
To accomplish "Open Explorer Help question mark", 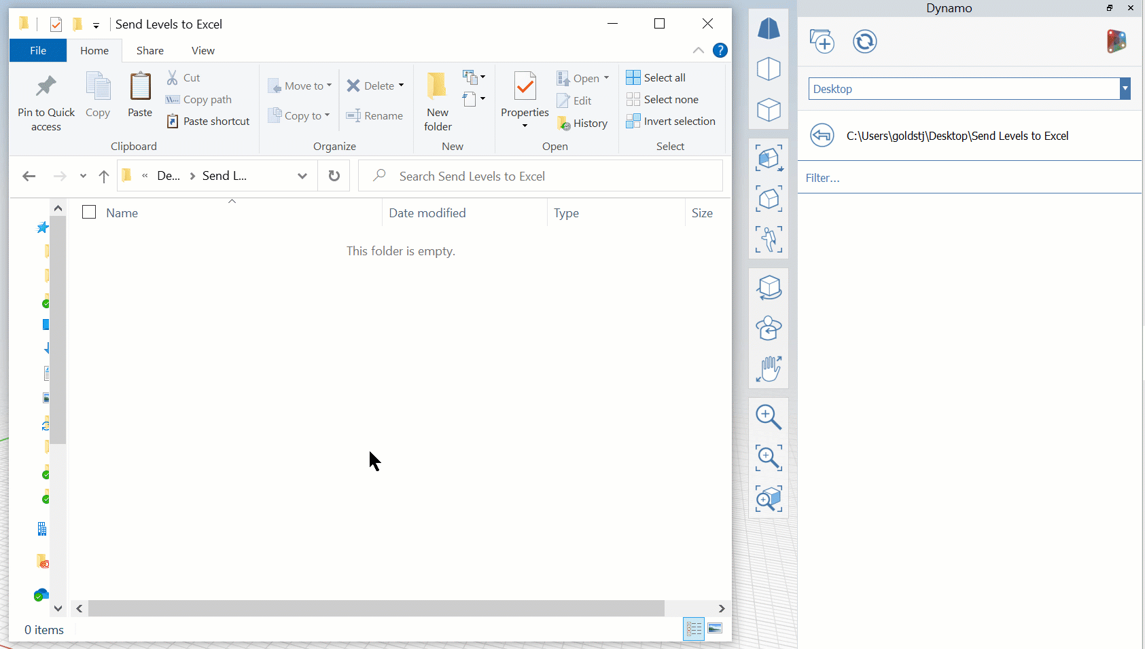I will [720, 50].
